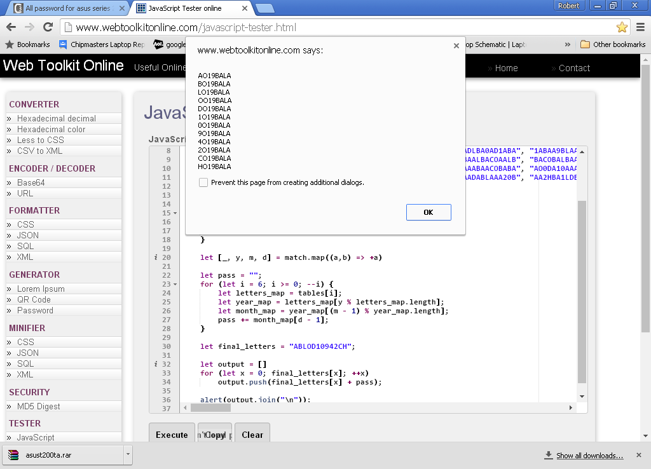The height and width of the screenshot is (469, 651).
Task: Expand the hidden bookmarks overflow chevron
Action: (x=568, y=44)
